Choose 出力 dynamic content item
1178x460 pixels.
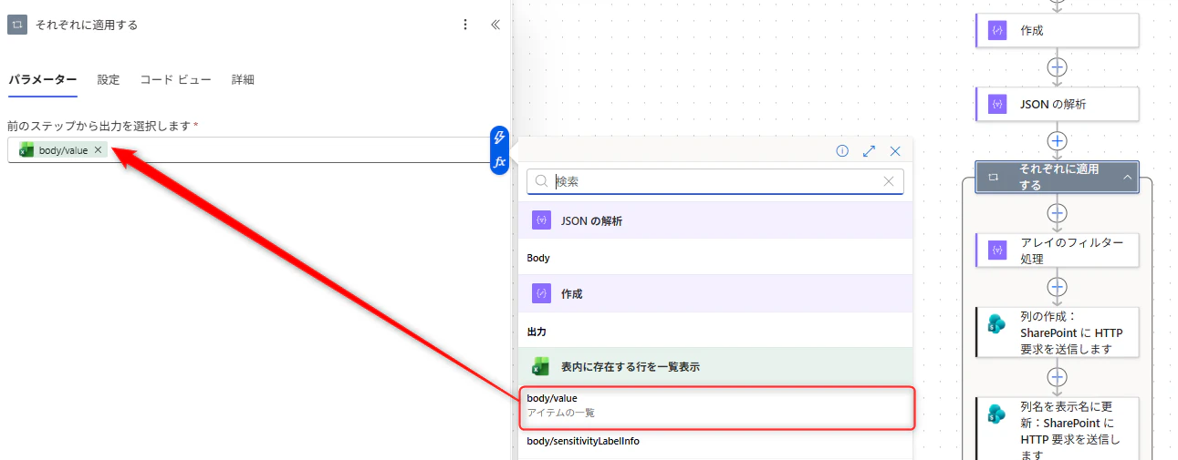coord(715,332)
